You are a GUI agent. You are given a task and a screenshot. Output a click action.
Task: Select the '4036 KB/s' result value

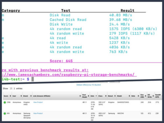click(x=119, y=47)
